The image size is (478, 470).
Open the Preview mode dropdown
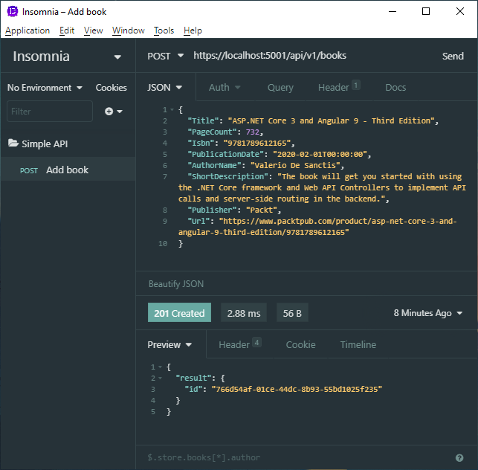click(169, 344)
